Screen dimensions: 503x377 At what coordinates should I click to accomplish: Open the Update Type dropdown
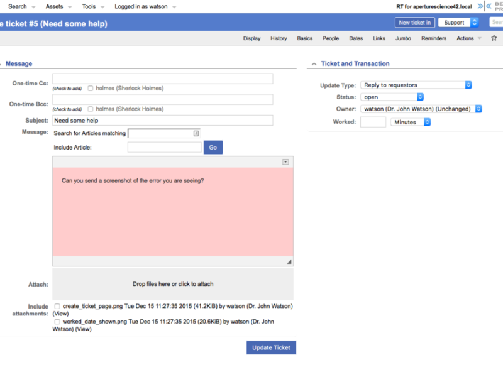pos(416,85)
